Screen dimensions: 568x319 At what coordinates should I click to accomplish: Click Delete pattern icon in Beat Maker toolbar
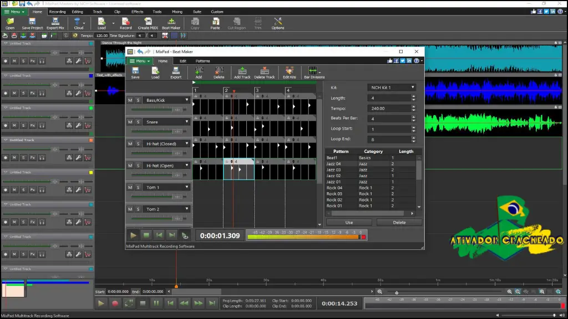pyautogui.click(x=219, y=73)
